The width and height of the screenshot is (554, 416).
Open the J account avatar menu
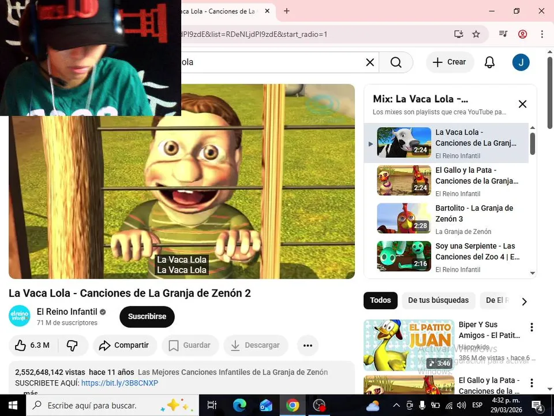pyautogui.click(x=521, y=62)
